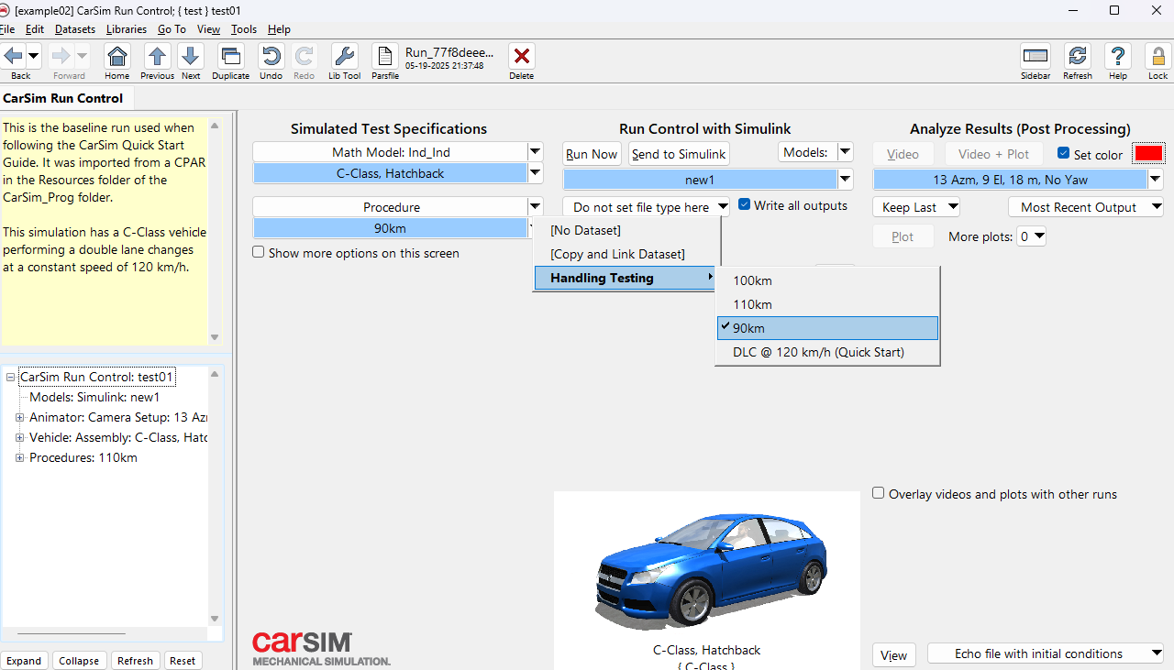1174x670 pixels.
Task: Click the Undo icon
Action: coord(271,55)
